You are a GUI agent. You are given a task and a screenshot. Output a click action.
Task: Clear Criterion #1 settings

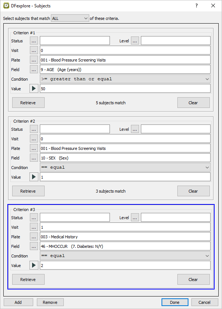(x=193, y=103)
